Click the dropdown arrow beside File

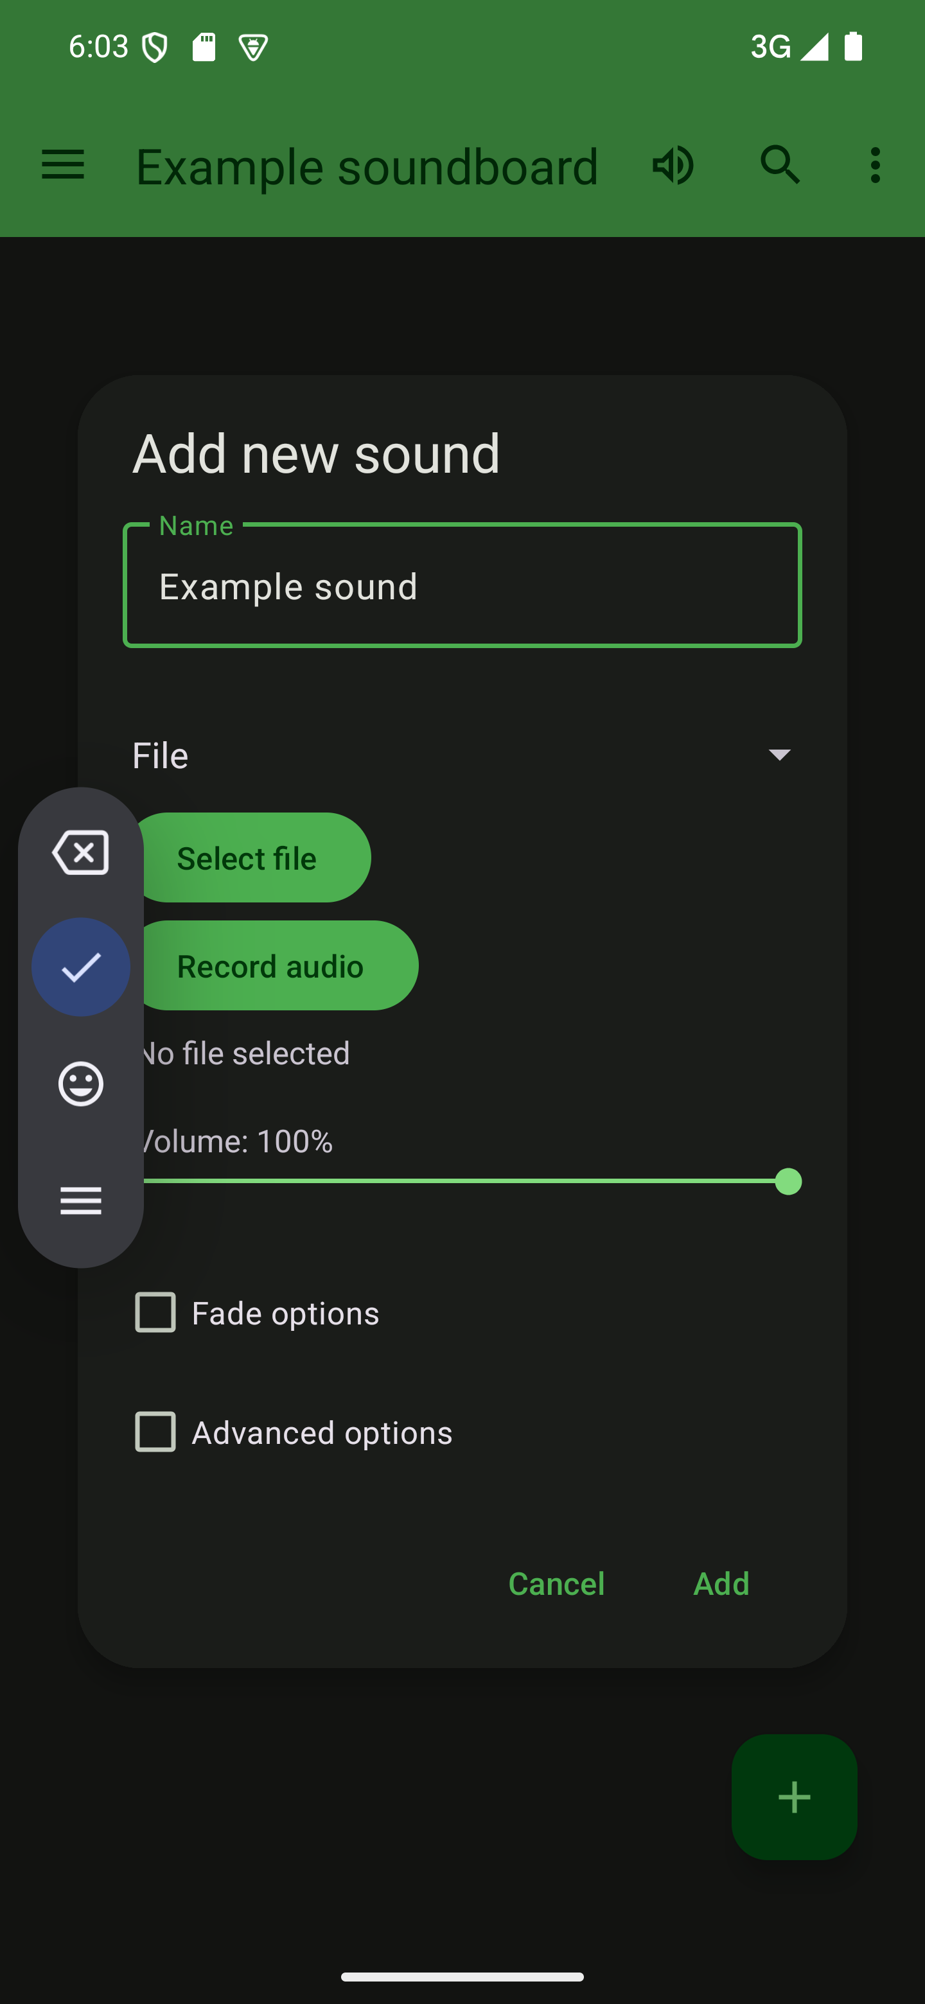coord(779,755)
